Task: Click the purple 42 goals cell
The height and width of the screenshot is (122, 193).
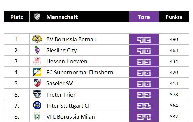Action: point(144,39)
